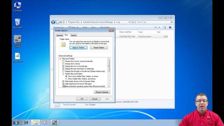Click the Forward arrow in Explorer window
Viewport: 224px width, 126px height.
pyautogui.click(x=57, y=22)
